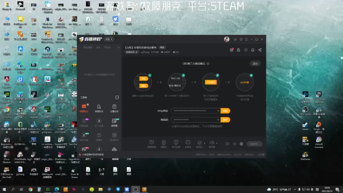Open the skin (shirt) icon in title bar
Screen dimensions: 343x193
[x=241, y=39]
